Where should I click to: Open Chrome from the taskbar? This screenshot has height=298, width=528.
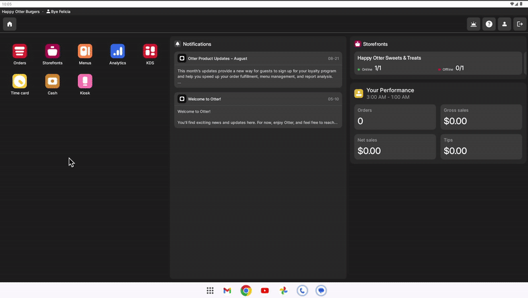coord(246,291)
